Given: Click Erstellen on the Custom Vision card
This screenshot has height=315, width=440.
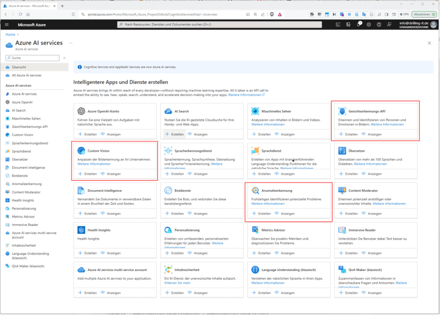Looking at the screenshot, I should pyautogui.click(x=87, y=174).
